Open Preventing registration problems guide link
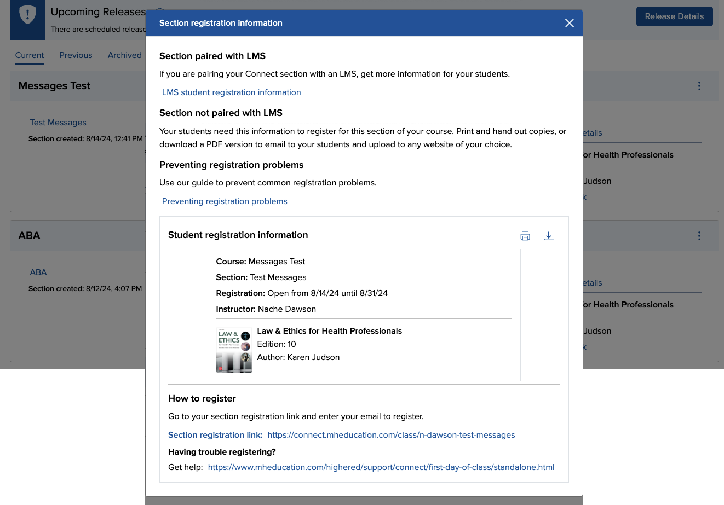Screen dimensions: 724x505 coord(225,201)
